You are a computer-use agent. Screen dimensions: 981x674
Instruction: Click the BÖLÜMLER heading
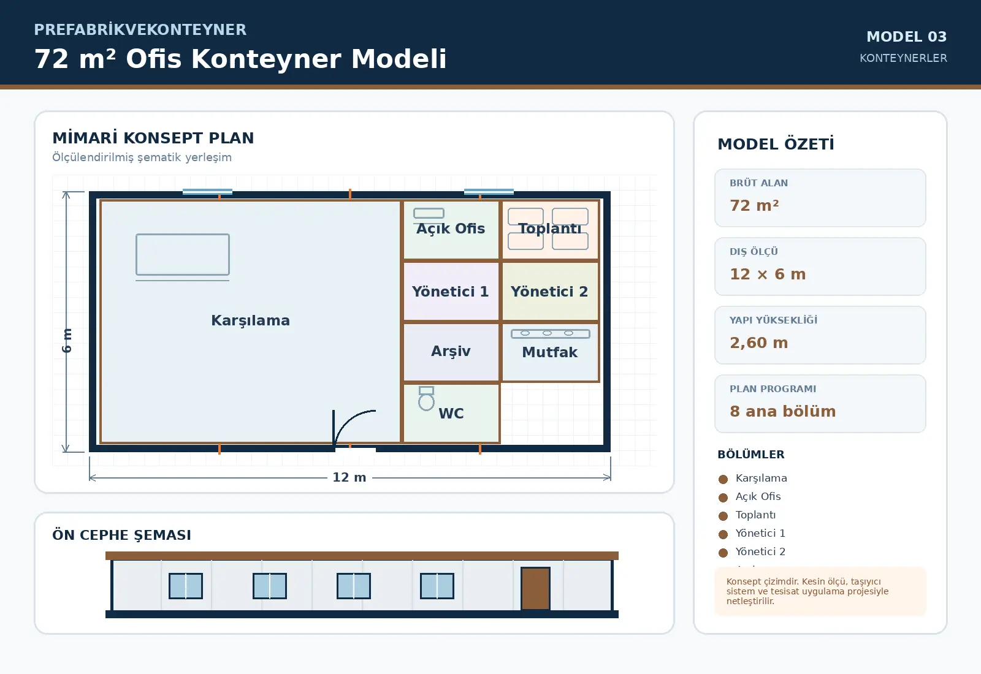(x=751, y=455)
